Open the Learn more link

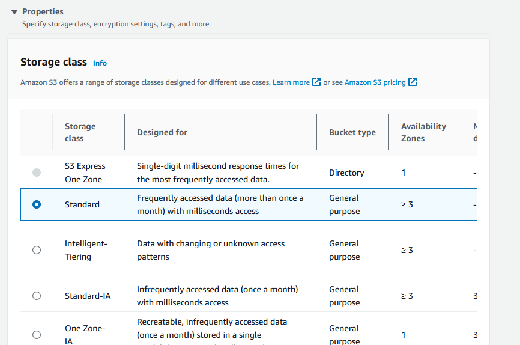291,82
